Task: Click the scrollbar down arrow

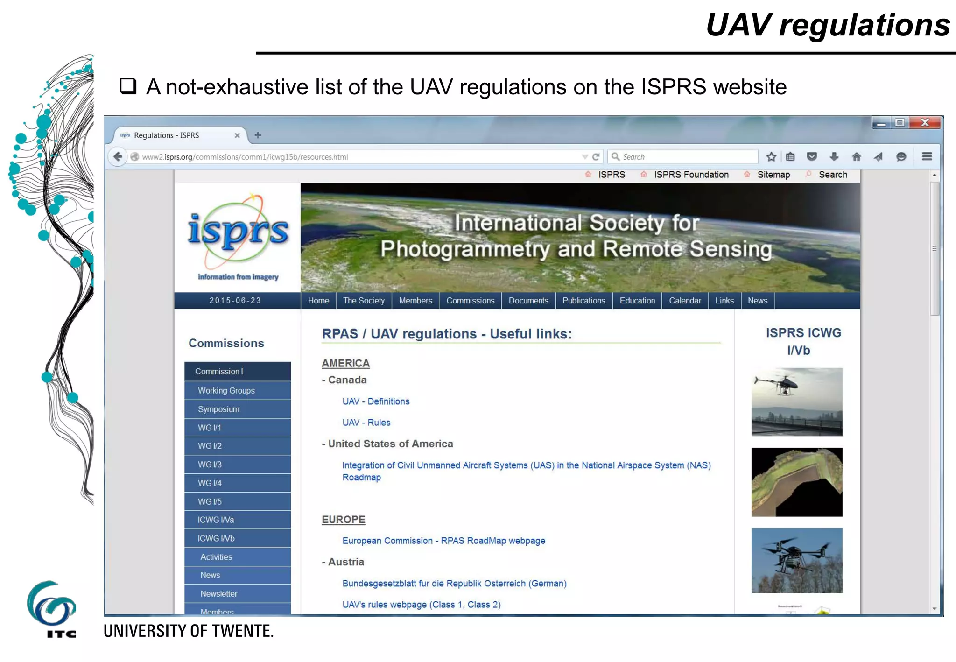Action: coord(935,609)
